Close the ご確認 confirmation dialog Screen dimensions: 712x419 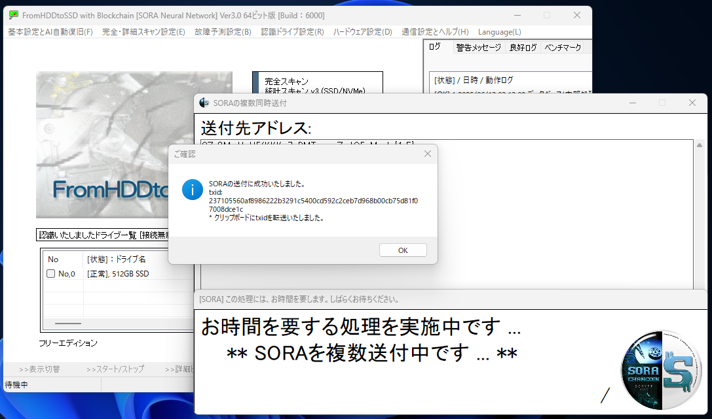(x=427, y=154)
